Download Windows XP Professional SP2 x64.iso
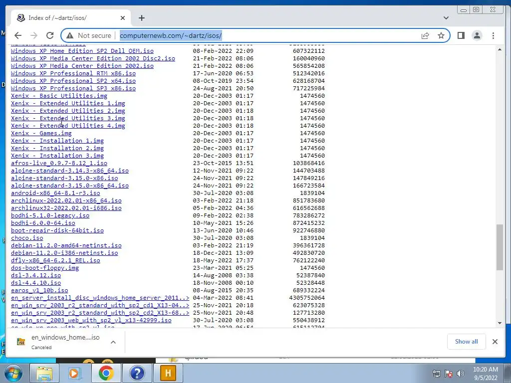 pyautogui.click(x=73, y=81)
